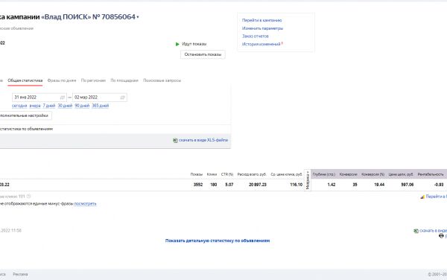Open 'История изменений' link
This screenshot has height=280, width=447.
[x=261, y=44]
